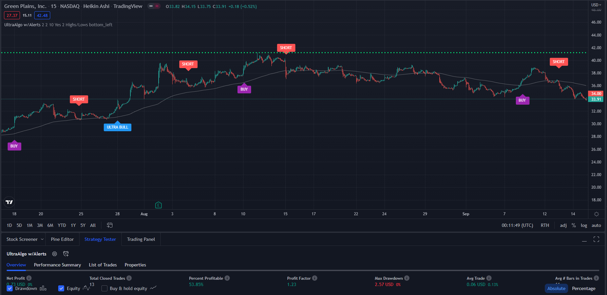Expand the Stock Screener dropdown arrow
The width and height of the screenshot is (607, 295).
[41, 239]
